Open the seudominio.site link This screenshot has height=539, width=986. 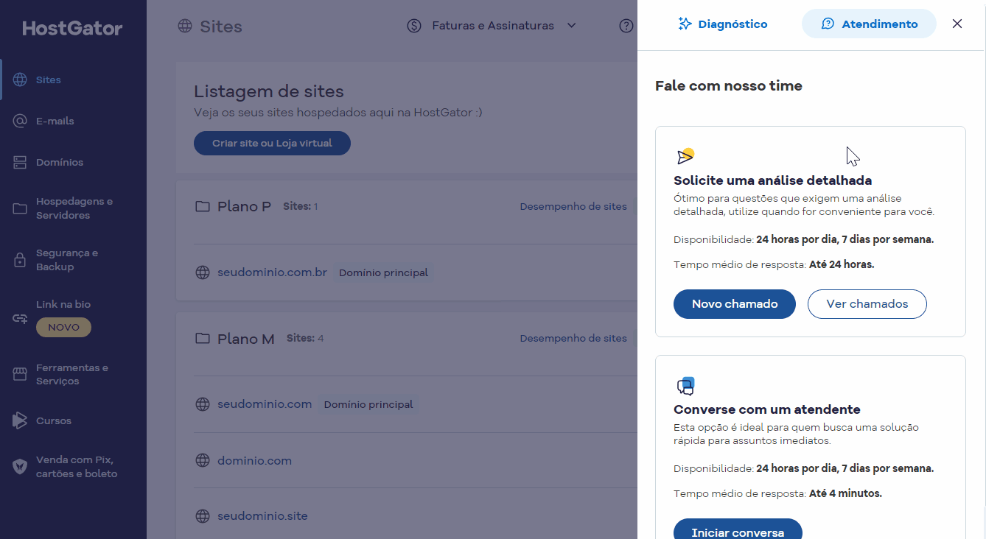(262, 516)
